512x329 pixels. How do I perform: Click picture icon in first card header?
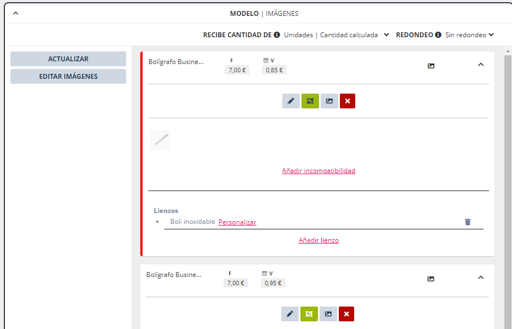point(431,66)
